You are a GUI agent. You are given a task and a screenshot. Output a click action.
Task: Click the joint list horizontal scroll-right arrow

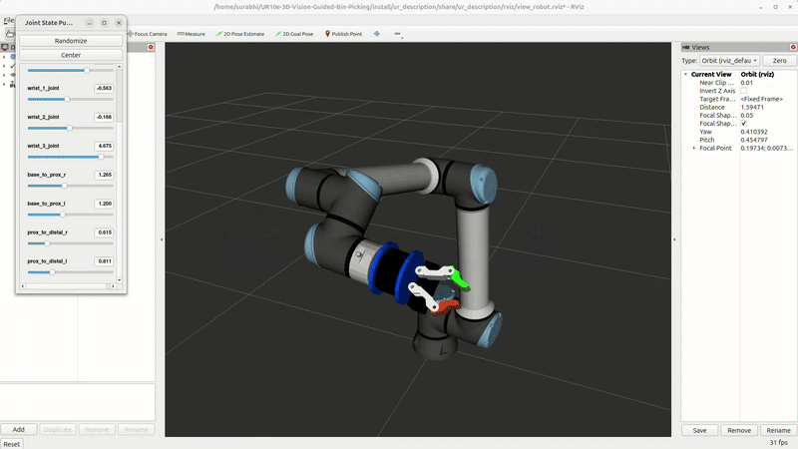tap(113, 286)
